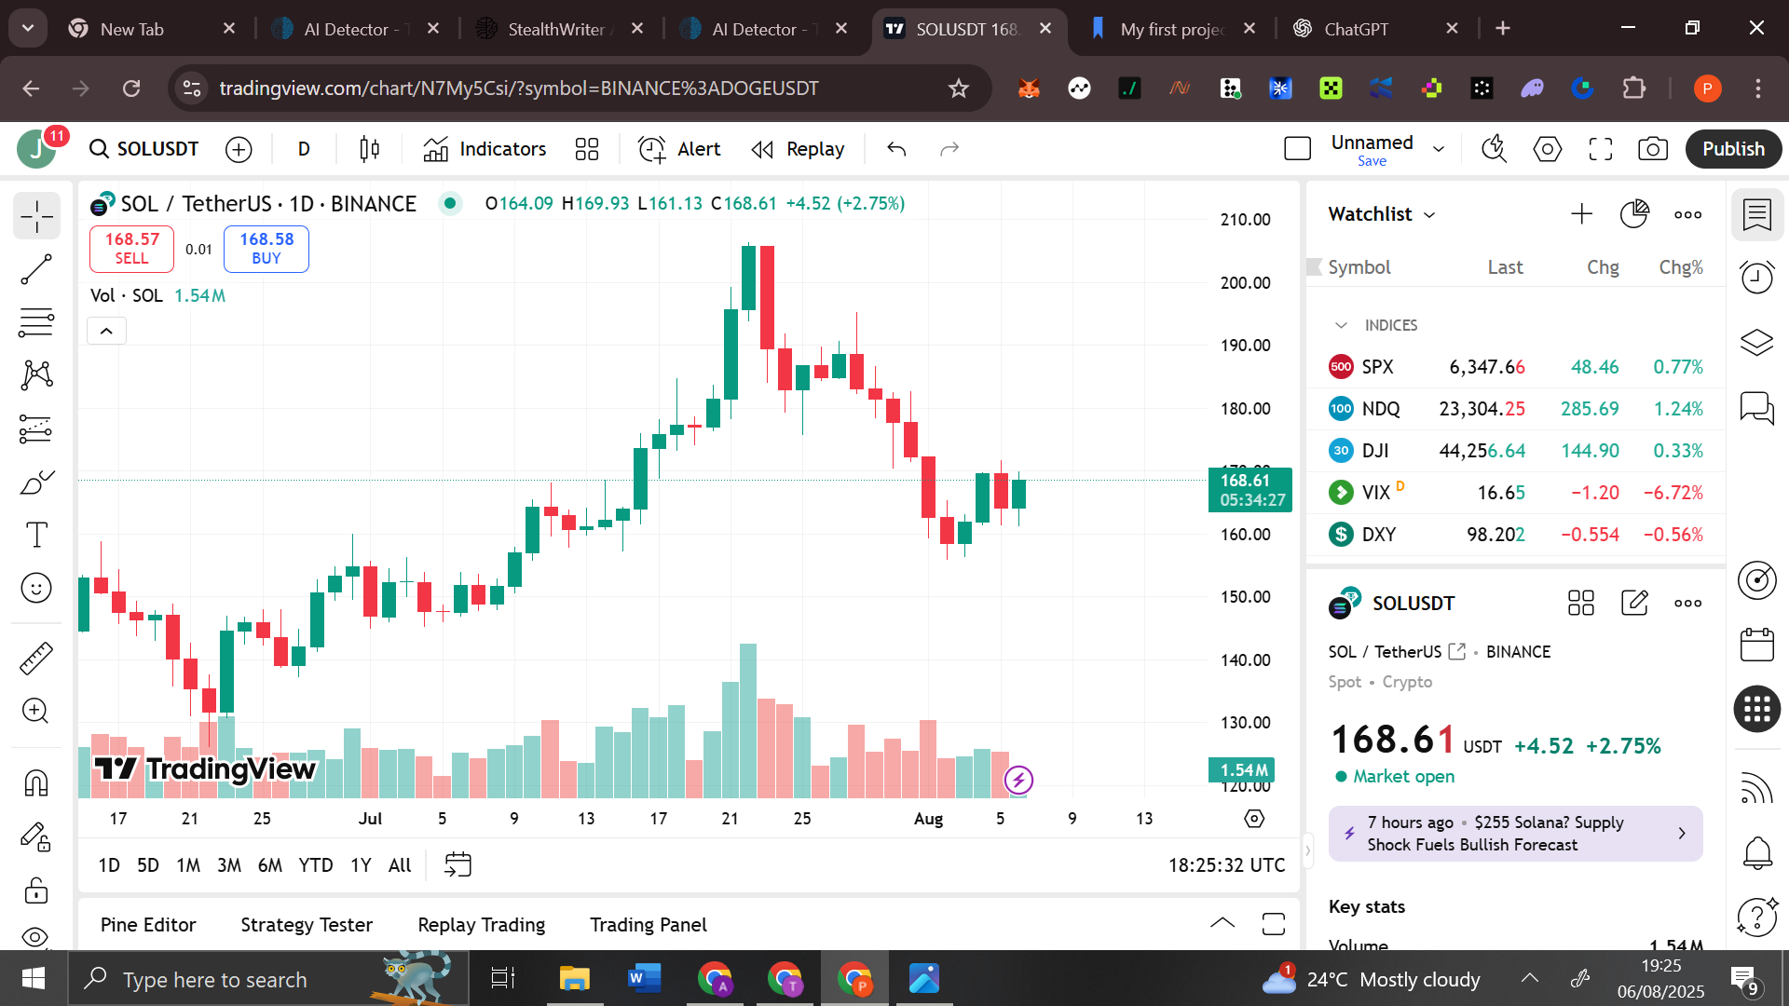Switch to the Pine Editor tab
Image resolution: width=1789 pixels, height=1006 pixels.
click(x=148, y=925)
